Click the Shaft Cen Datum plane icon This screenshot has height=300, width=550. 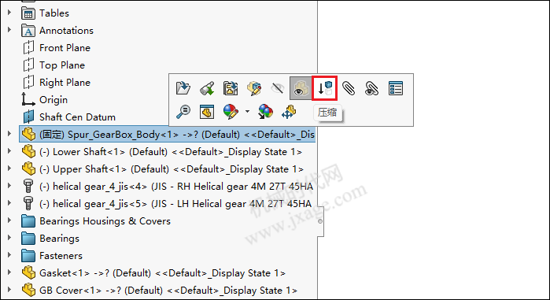coord(28,117)
